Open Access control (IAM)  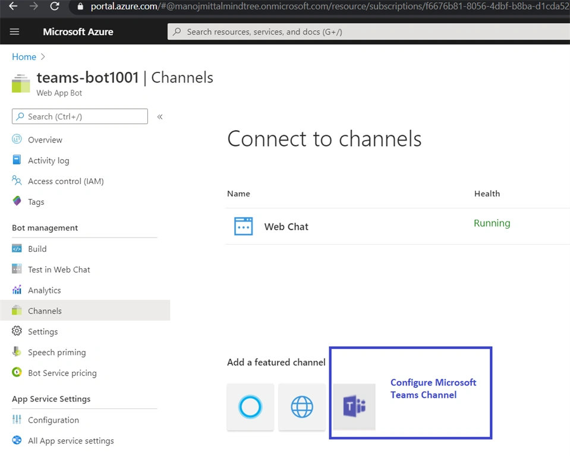[66, 181]
